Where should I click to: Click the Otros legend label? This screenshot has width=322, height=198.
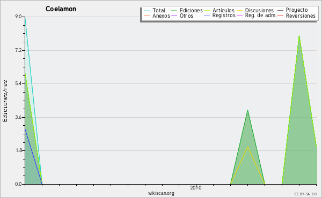(x=186, y=16)
